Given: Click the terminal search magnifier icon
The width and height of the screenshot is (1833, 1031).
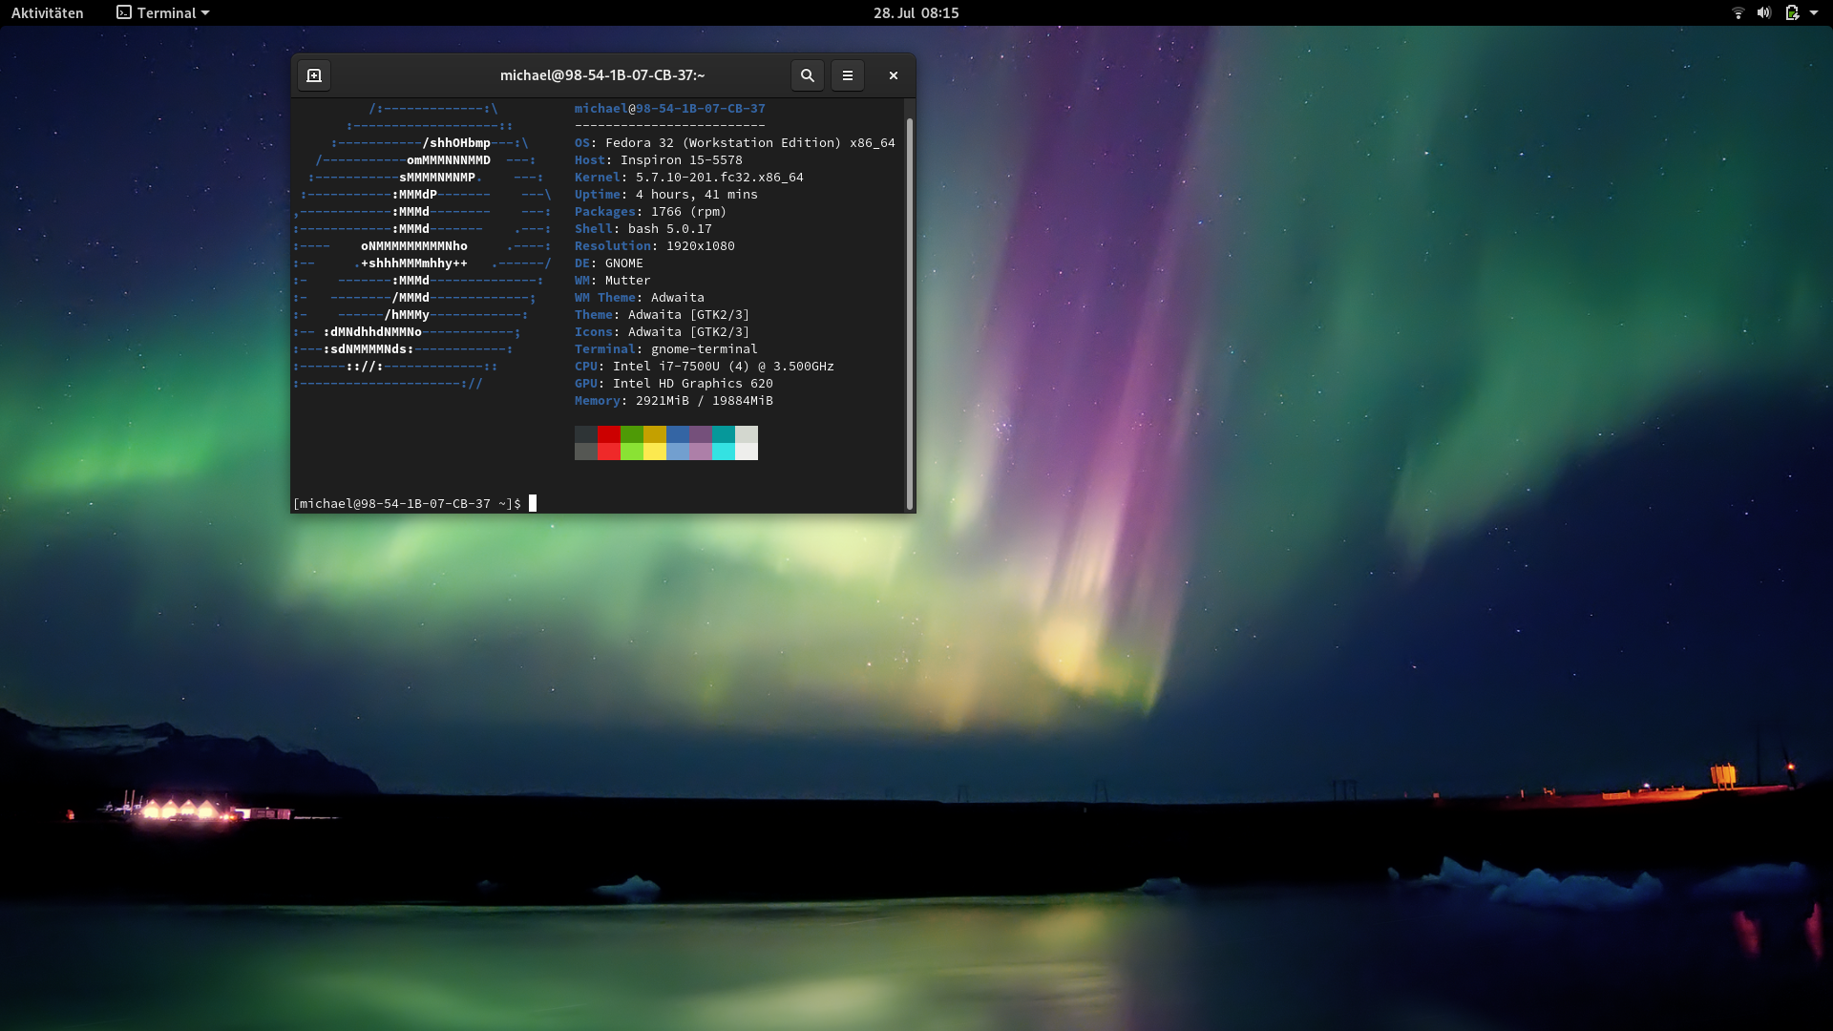Looking at the screenshot, I should click(x=807, y=75).
